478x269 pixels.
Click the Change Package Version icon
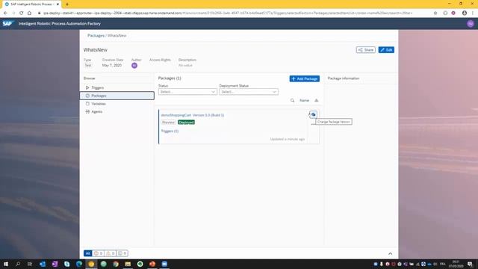tap(313, 114)
